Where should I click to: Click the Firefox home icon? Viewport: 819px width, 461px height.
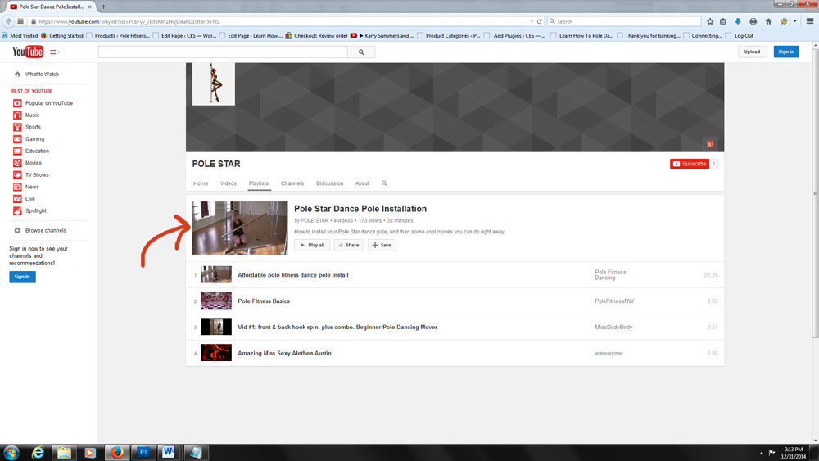click(768, 21)
